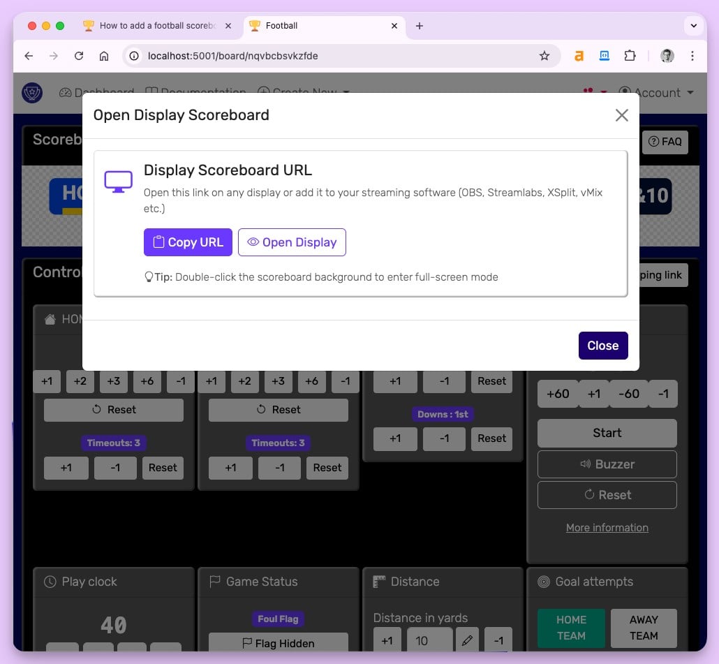Viewport: 719px width, 664px height.
Task: Click the Copy URL button
Action: coord(188,242)
